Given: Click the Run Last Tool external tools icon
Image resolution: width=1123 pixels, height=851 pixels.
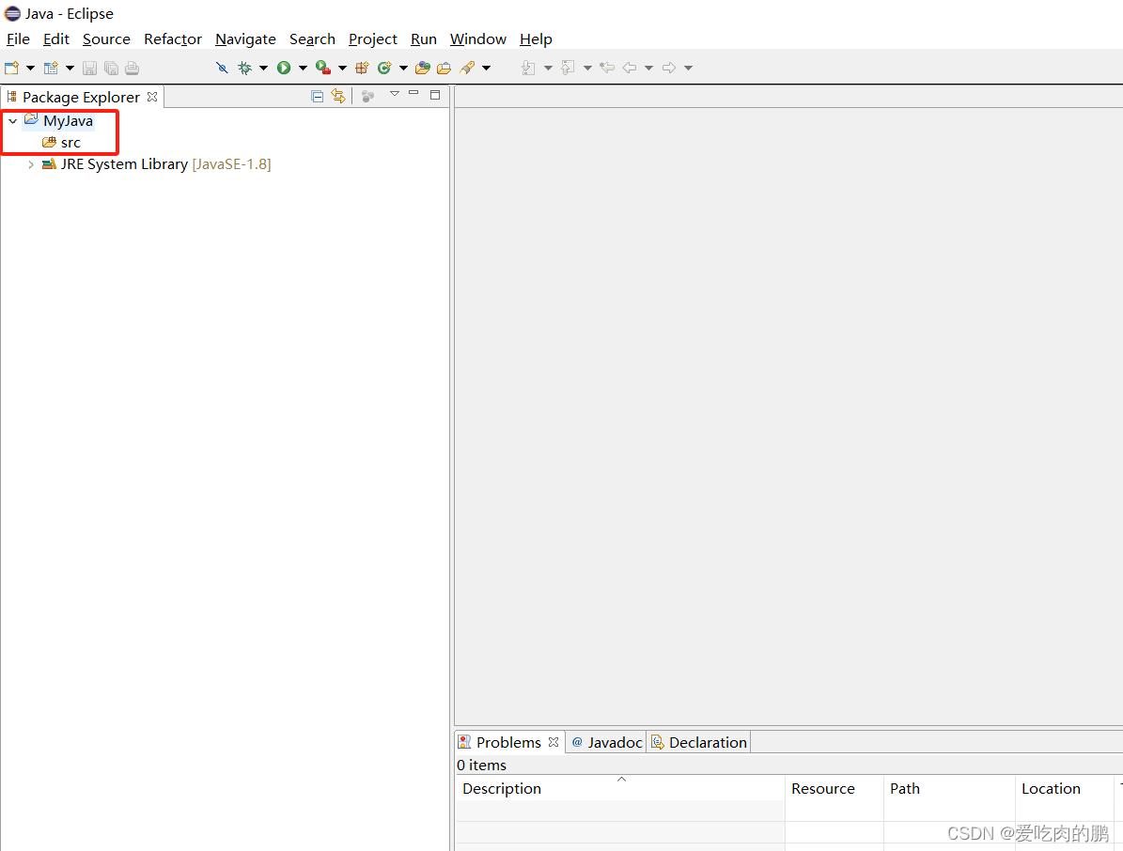Looking at the screenshot, I should click(x=323, y=68).
